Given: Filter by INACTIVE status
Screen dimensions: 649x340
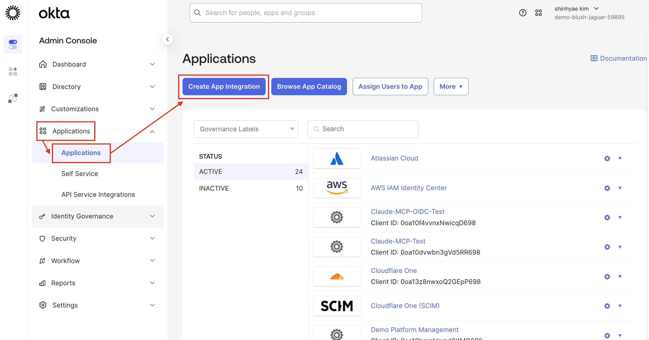Looking at the screenshot, I should click(251, 188).
